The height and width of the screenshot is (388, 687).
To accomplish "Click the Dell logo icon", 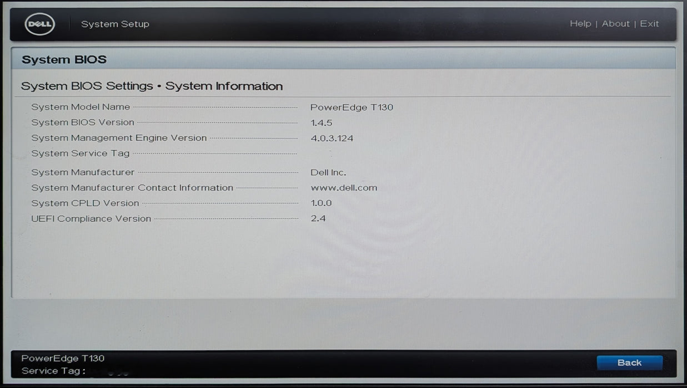I will (39, 24).
